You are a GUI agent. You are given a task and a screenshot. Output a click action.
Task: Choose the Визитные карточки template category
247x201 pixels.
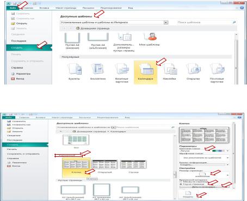coord(122,73)
